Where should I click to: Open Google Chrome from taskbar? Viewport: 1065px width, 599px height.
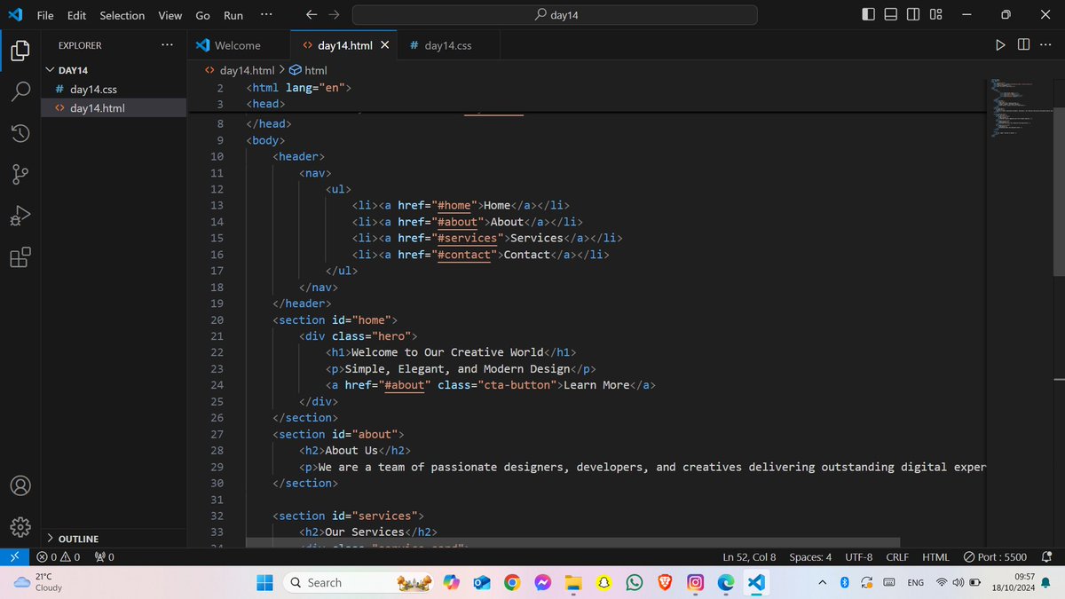coord(511,582)
